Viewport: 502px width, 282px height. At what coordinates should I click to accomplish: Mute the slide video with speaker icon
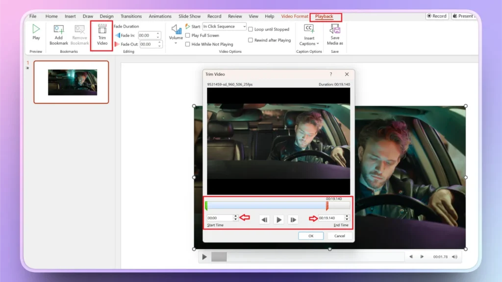tap(454, 257)
